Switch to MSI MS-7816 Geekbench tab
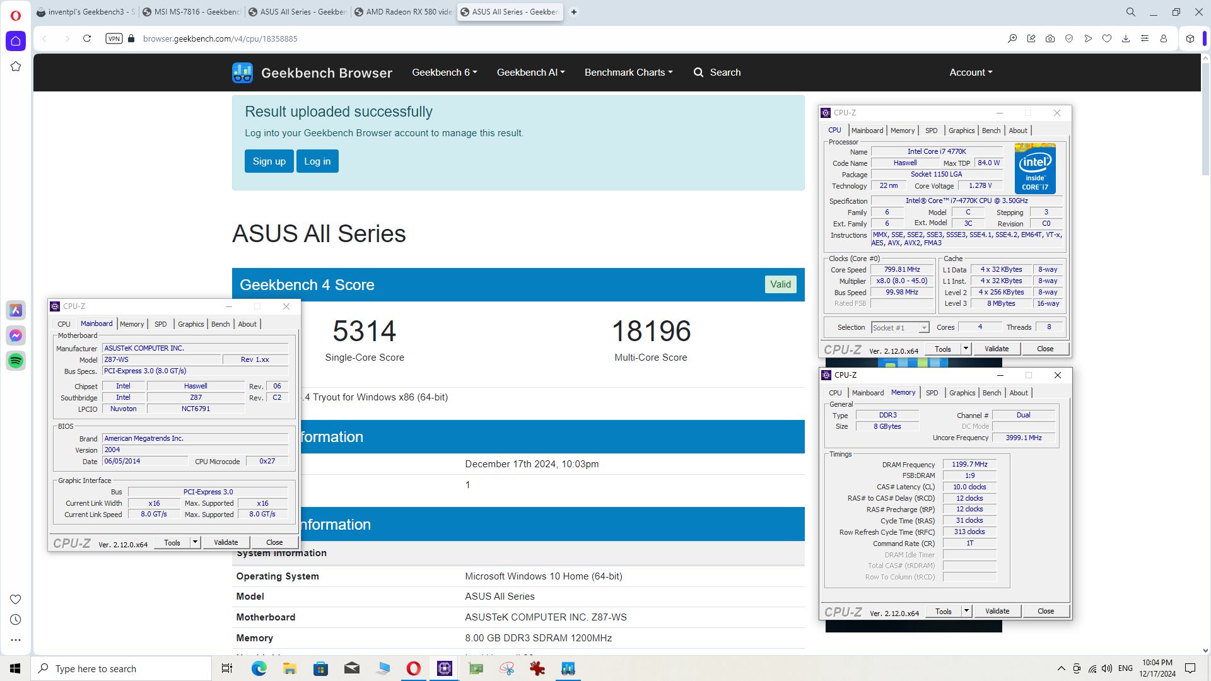Viewport: 1211px width, 681px height. [192, 12]
